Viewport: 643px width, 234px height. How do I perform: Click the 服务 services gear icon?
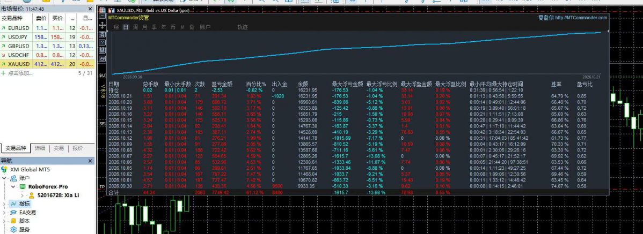pos(13,230)
